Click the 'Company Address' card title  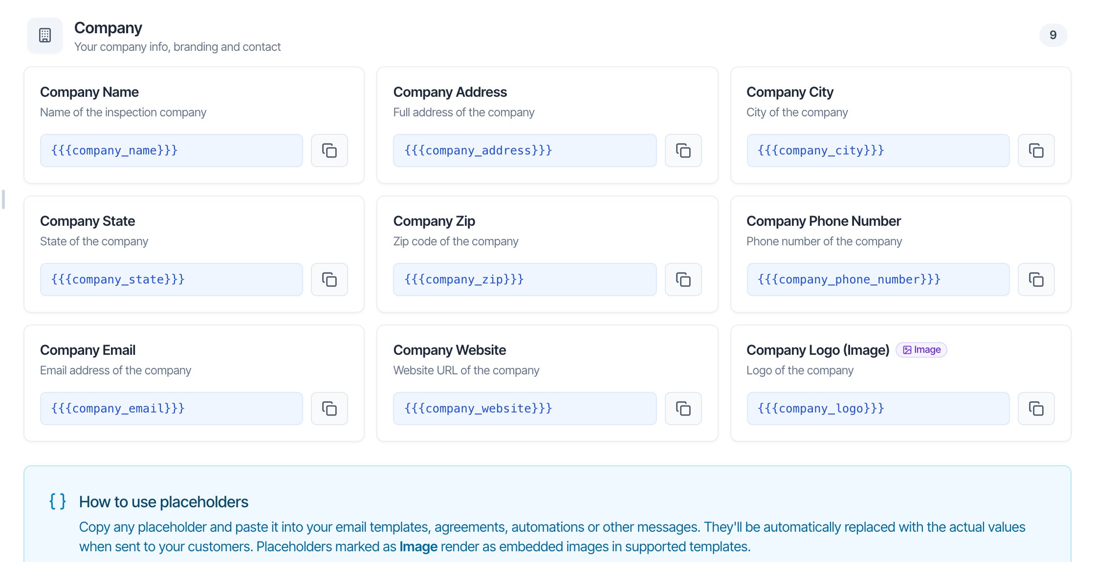click(450, 92)
